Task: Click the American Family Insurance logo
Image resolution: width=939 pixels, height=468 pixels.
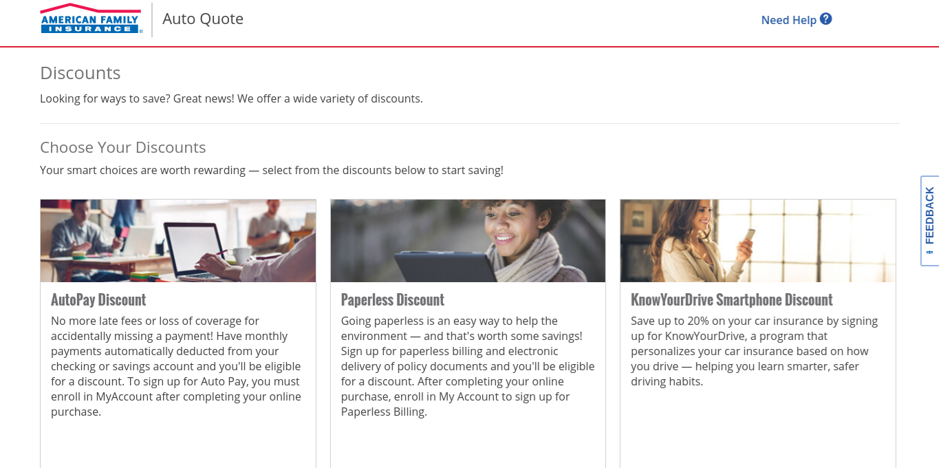Action: pos(91,19)
